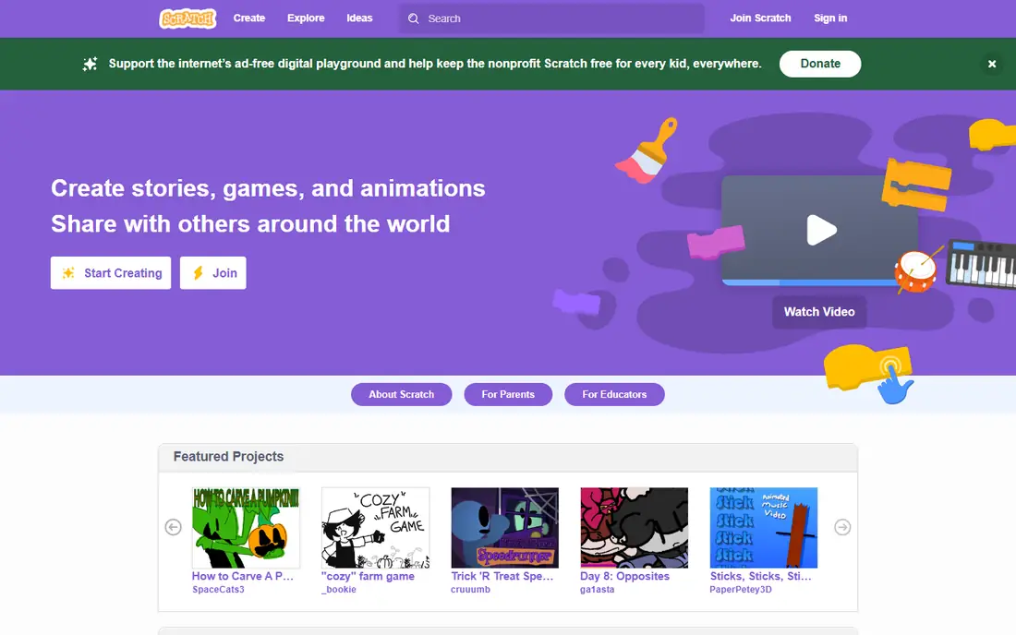Screen dimensions: 1016x635
Task: Click the Join button with lightning icon
Action: pyautogui.click(x=212, y=272)
